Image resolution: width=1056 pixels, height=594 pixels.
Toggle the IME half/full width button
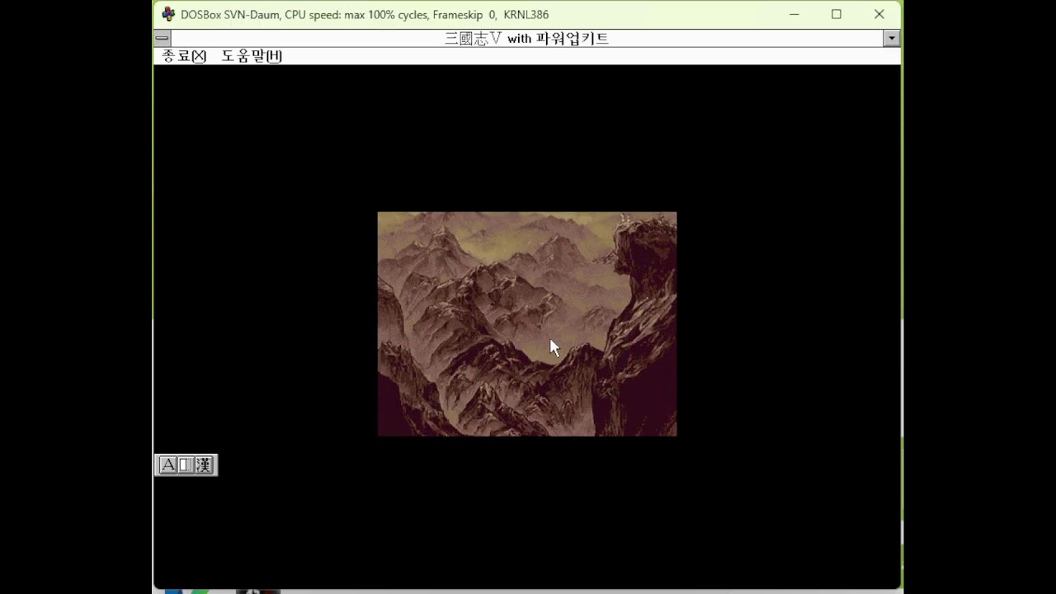click(x=186, y=465)
